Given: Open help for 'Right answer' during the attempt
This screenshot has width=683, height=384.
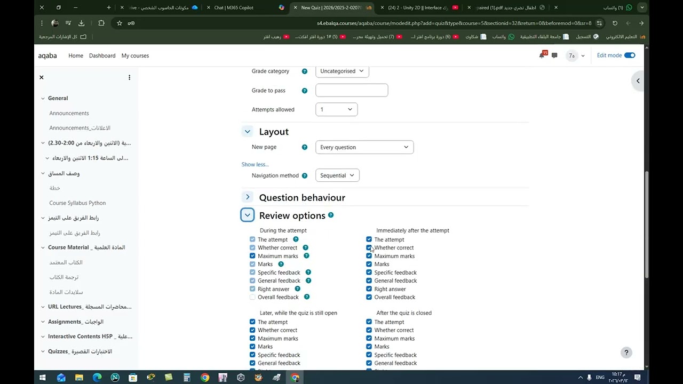Looking at the screenshot, I should point(297,289).
